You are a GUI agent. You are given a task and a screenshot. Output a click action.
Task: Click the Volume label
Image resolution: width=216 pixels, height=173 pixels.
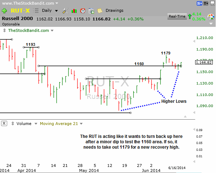click(x=24, y=124)
